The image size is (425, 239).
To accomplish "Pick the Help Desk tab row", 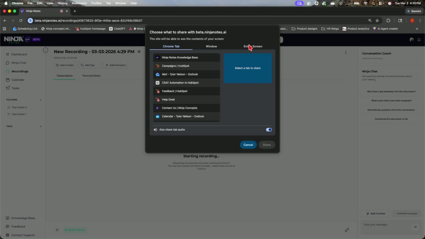I will coord(186,100).
